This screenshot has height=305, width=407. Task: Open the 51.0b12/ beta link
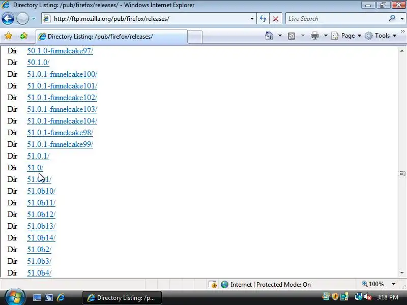click(41, 215)
